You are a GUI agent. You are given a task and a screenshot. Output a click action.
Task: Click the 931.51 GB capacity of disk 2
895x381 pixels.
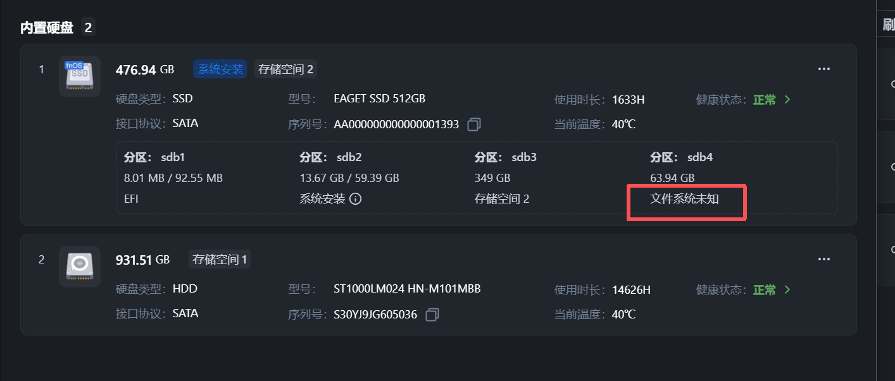click(x=142, y=260)
